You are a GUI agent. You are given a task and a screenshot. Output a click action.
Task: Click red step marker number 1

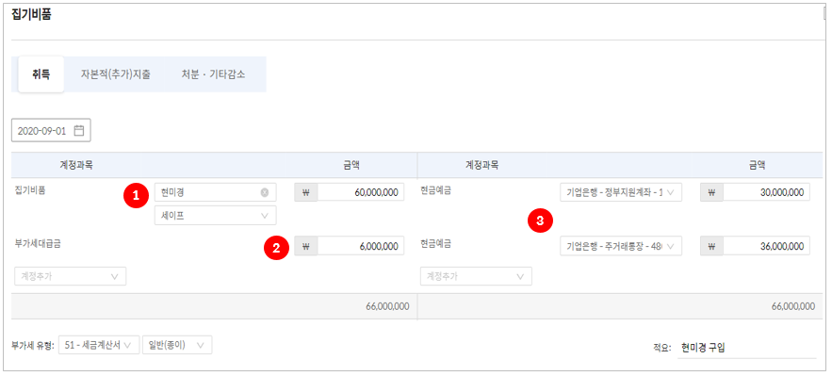coord(136,196)
